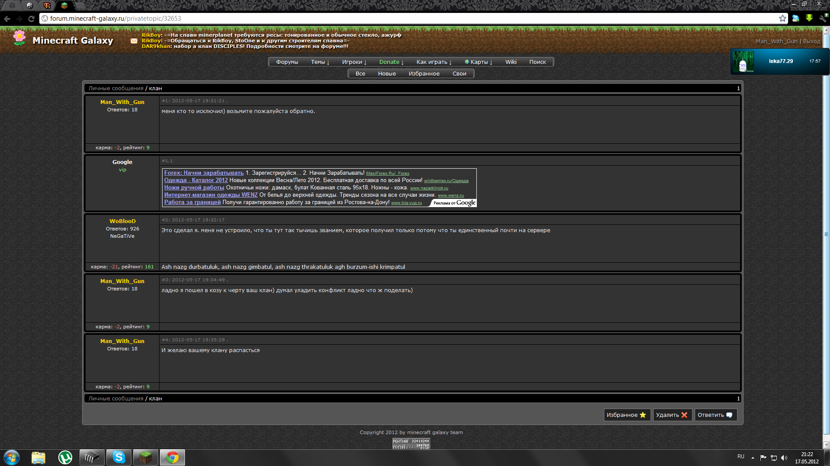Screen dimensions: 830x466
Task: Expand the Donate dropdown menu
Action: (x=391, y=62)
